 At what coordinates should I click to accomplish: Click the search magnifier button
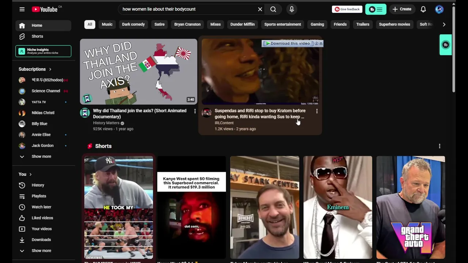click(273, 9)
